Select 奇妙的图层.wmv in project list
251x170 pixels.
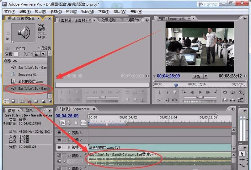(x=30, y=81)
